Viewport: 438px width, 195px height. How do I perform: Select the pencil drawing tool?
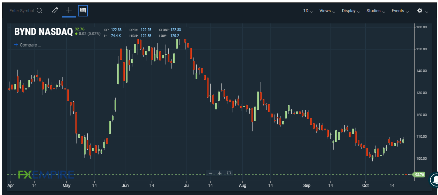pyautogui.click(x=55, y=10)
